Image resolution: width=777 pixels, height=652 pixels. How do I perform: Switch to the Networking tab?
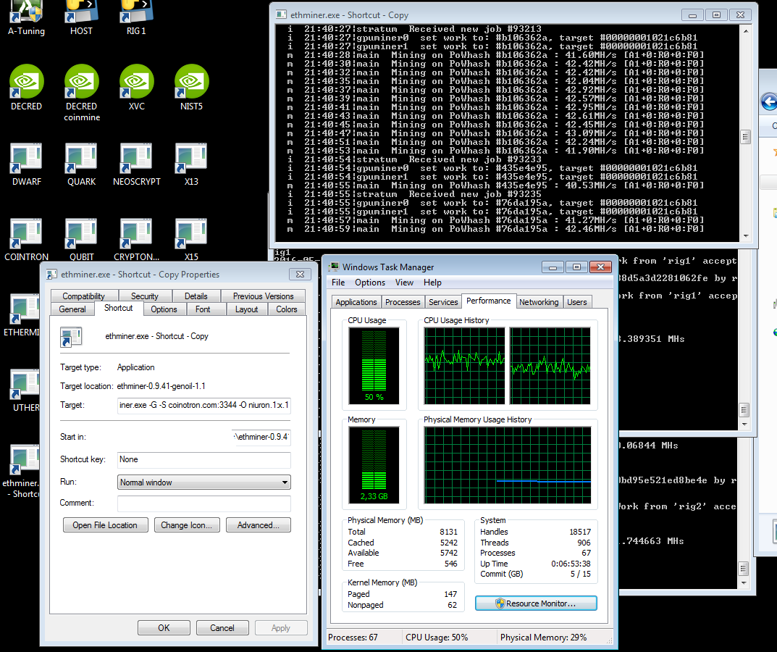539,302
